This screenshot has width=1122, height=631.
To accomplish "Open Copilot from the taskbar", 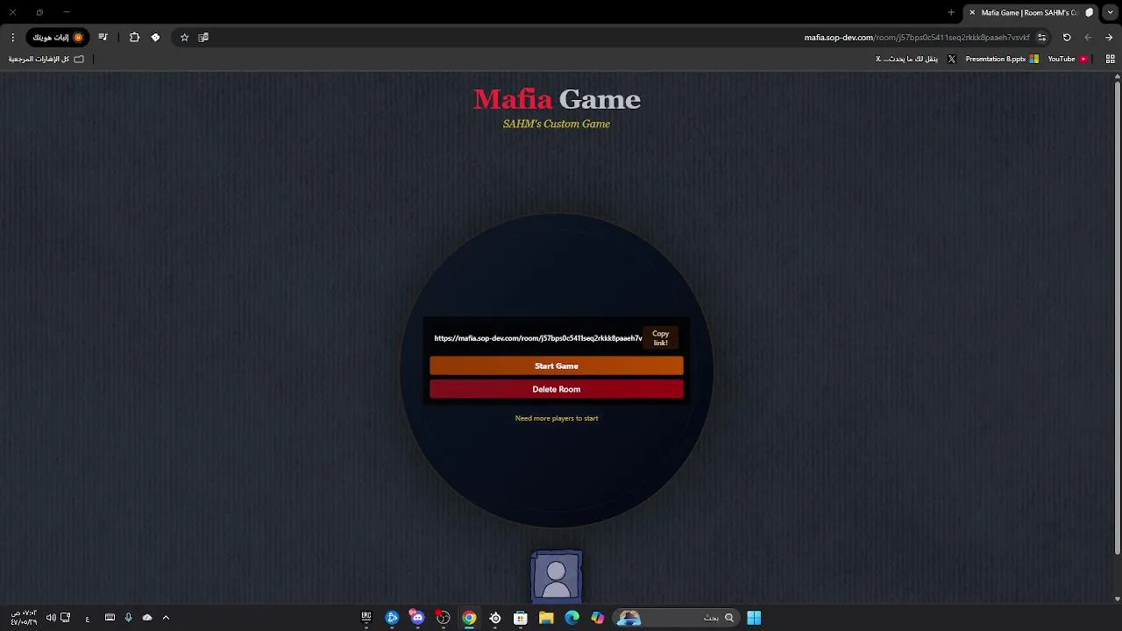I will point(598,618).
